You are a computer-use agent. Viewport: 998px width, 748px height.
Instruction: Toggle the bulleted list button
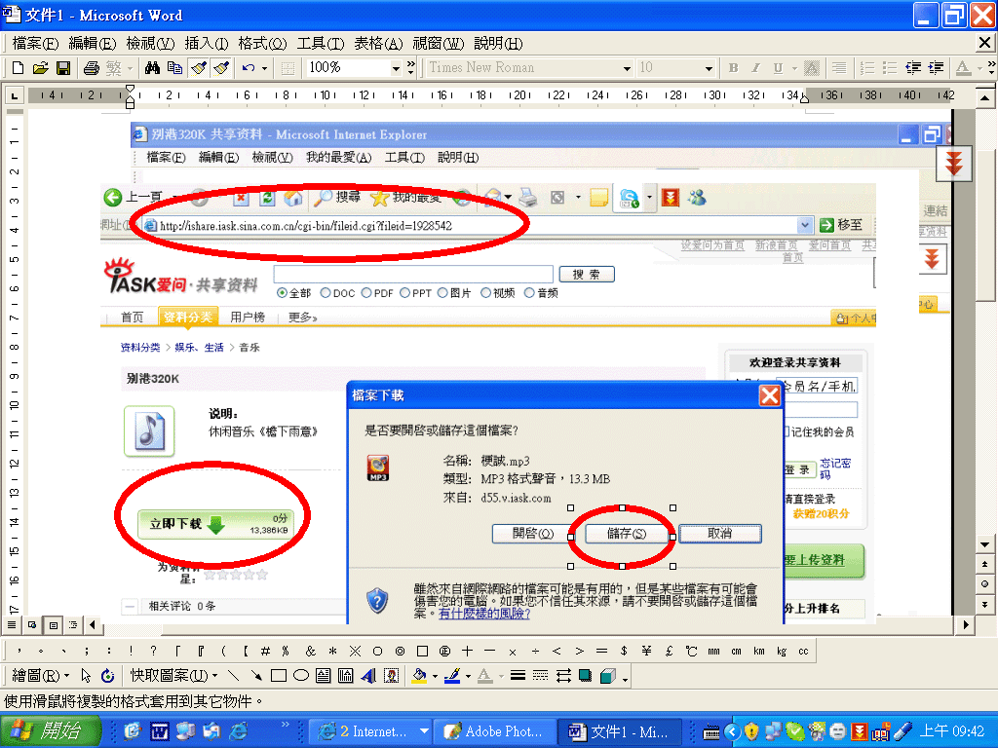coord(890,67)
